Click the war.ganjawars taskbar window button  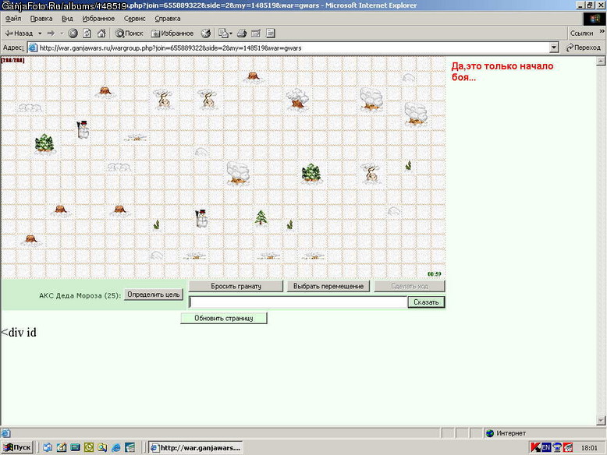click(196, 448)
